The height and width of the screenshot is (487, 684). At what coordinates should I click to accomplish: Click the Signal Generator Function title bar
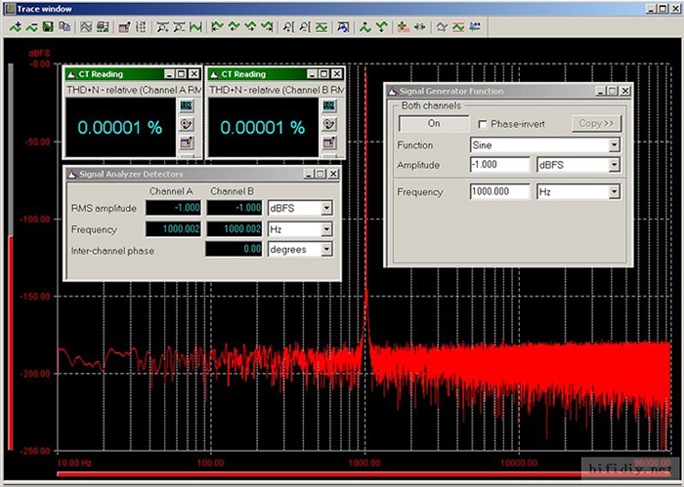click(x=509, y=91)
